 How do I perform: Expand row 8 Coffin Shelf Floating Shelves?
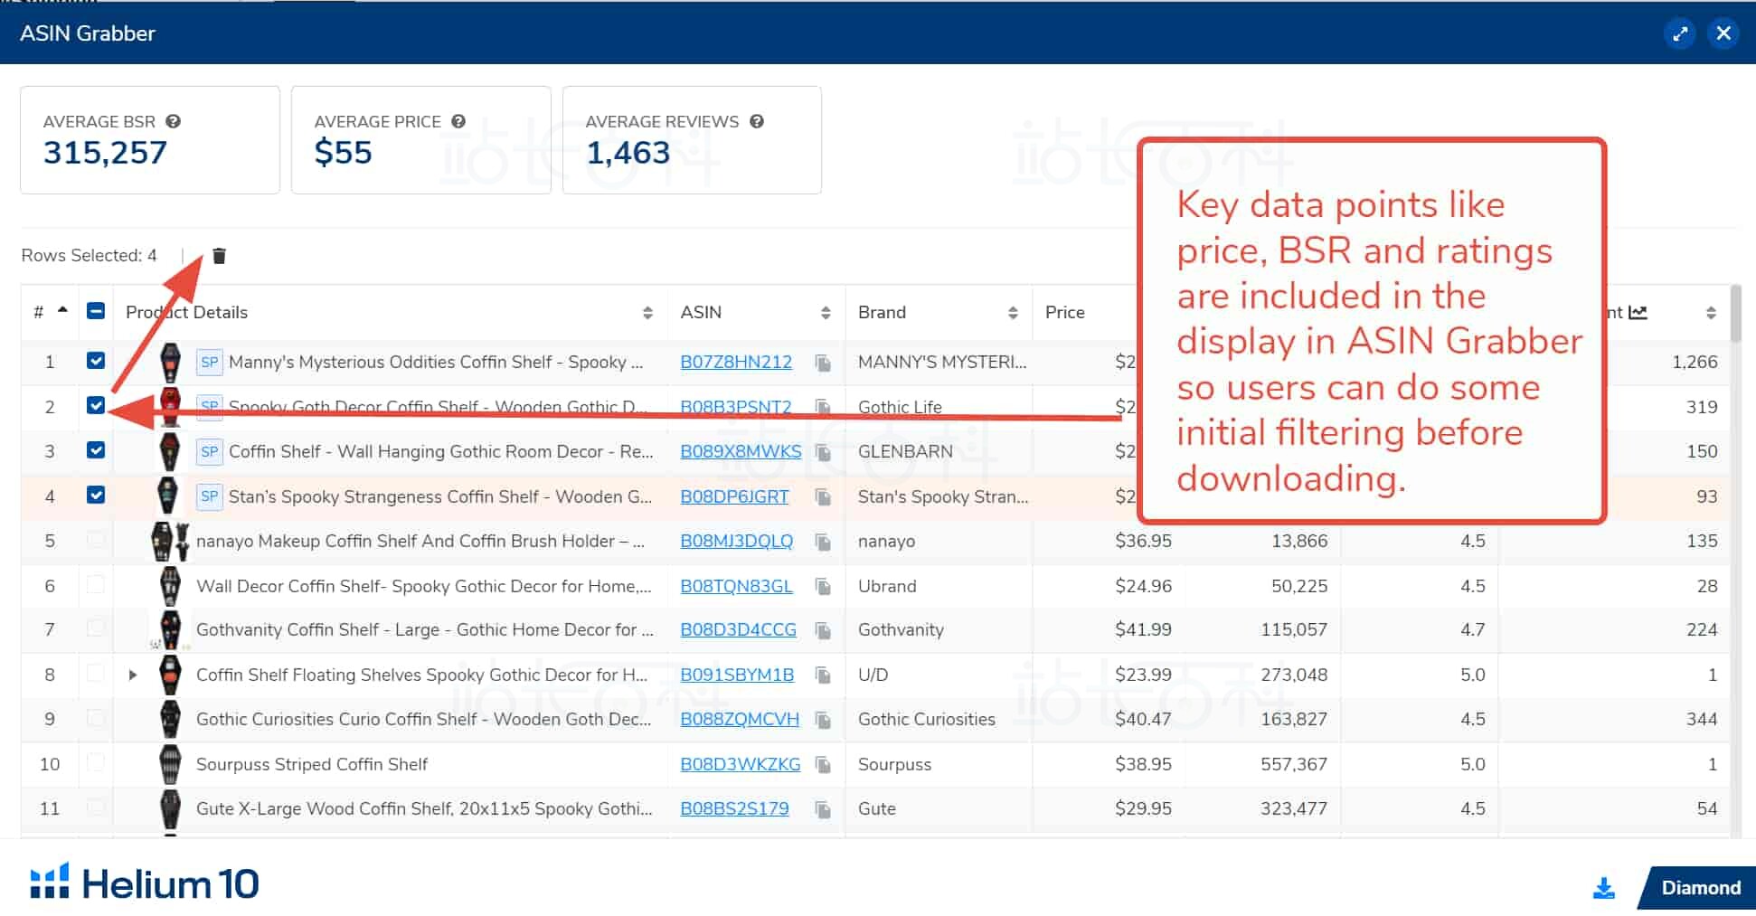133,675
